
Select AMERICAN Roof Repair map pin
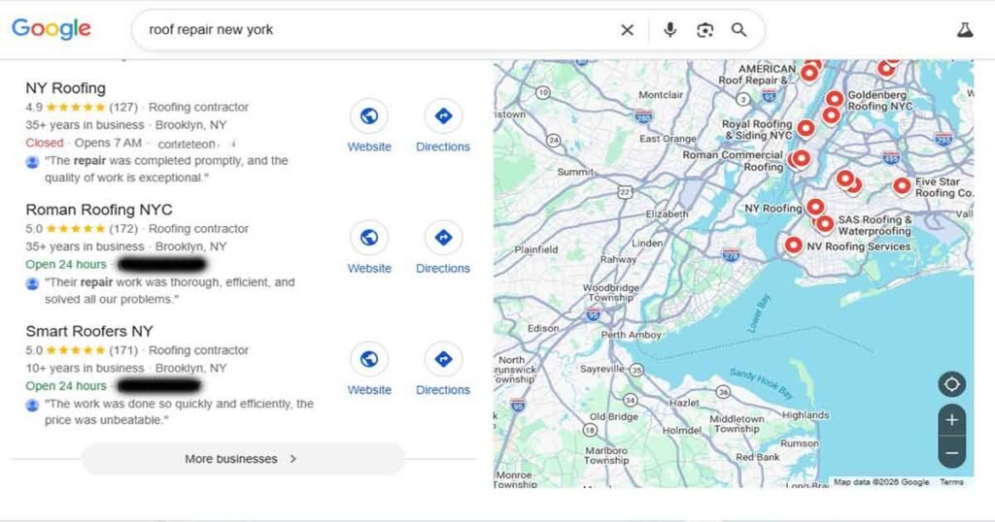[x=809, y=74]
